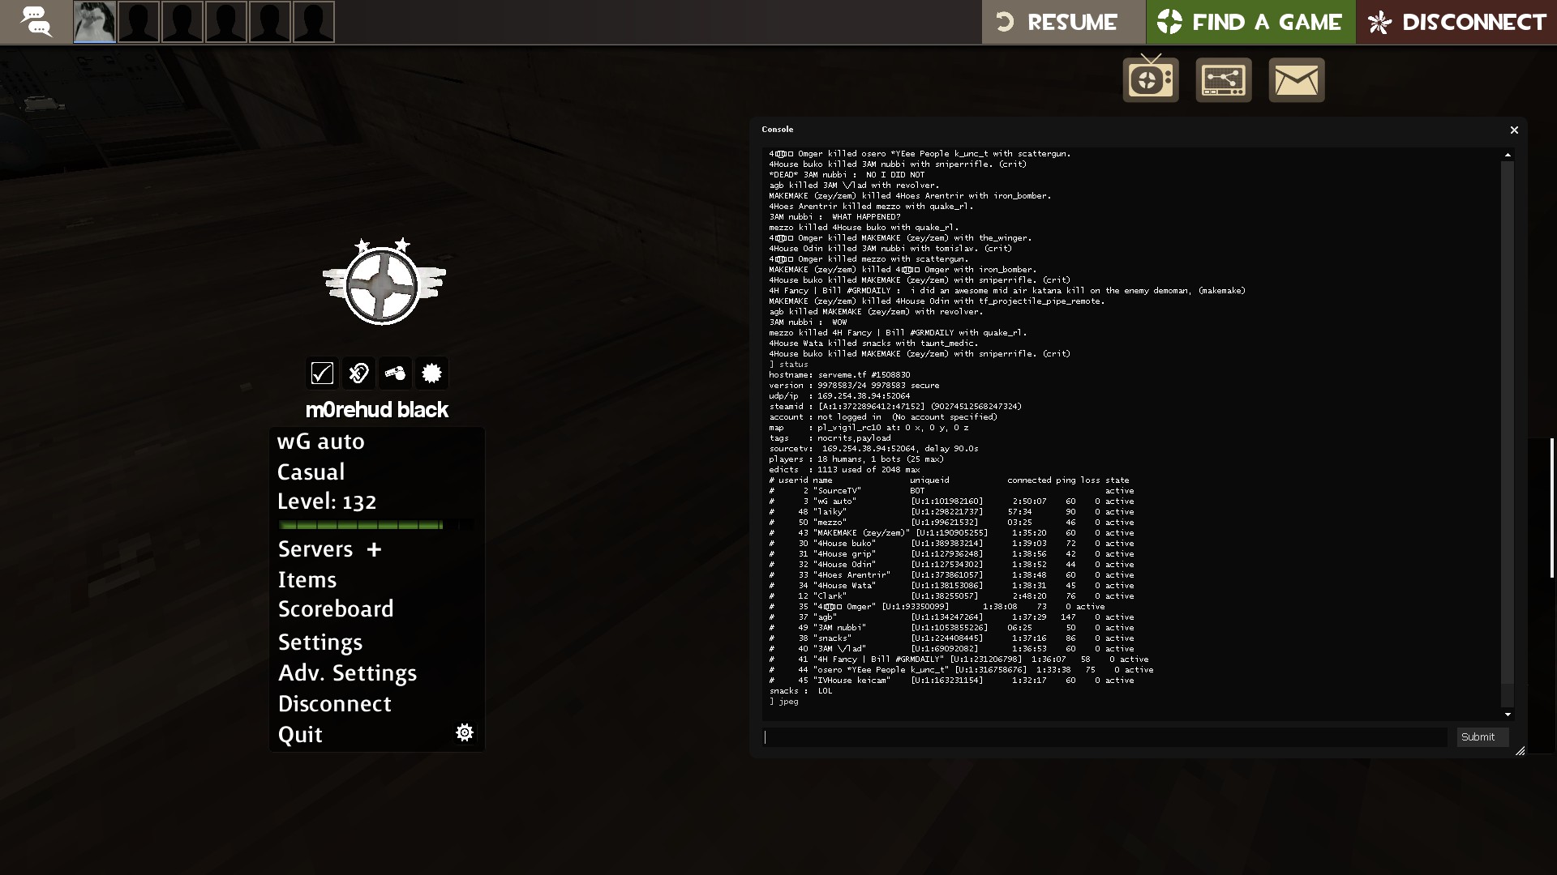Open the TV watch-stream icon
Screen dimensions: 1557x875
1150,80
